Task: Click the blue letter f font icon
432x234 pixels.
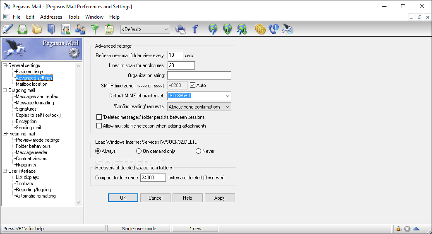Action: pos(195,29)
